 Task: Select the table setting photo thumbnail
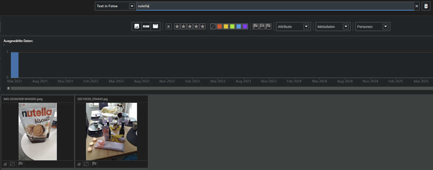click(x=111, y=132)
